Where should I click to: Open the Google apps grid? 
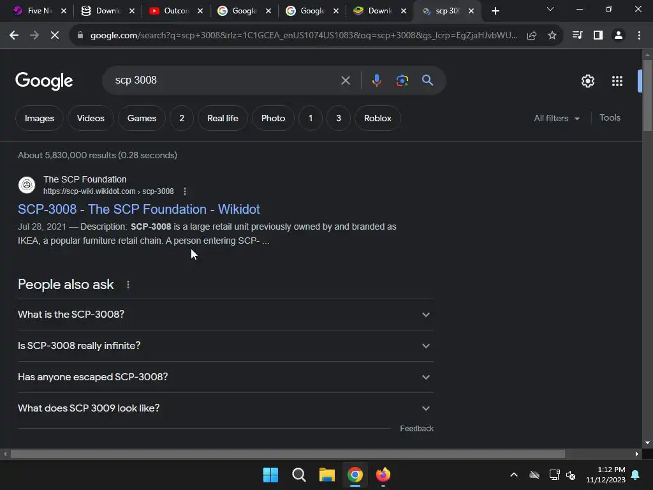[617, 81]
